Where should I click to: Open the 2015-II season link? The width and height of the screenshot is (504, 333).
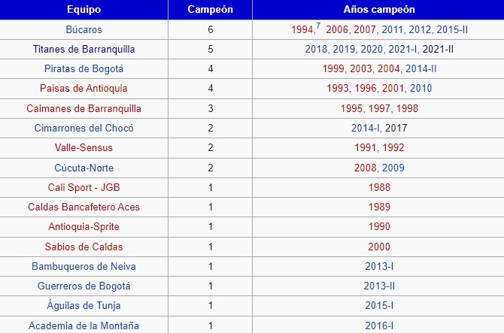pyautogui.click(x=452, y=29)
